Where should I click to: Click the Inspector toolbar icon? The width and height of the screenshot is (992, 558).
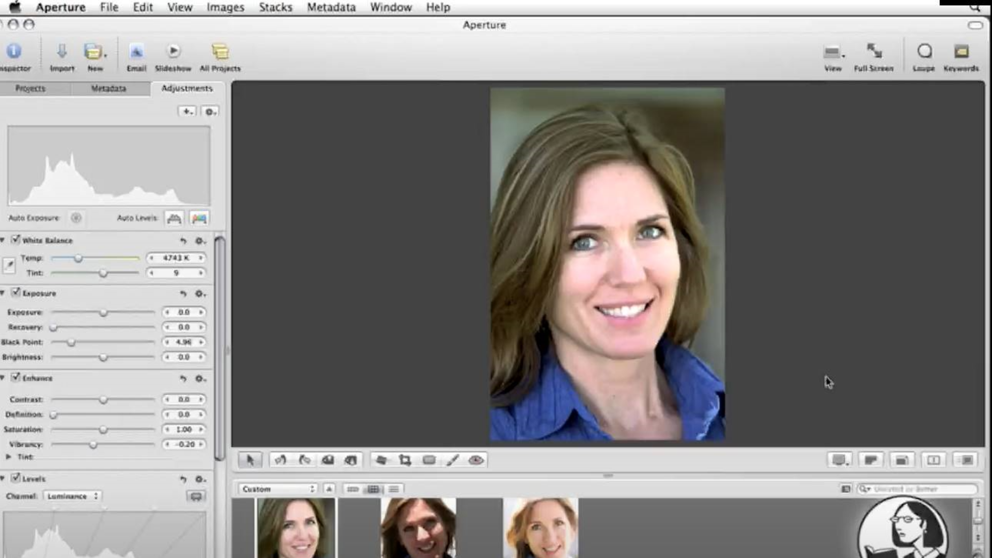coord(13,52)
